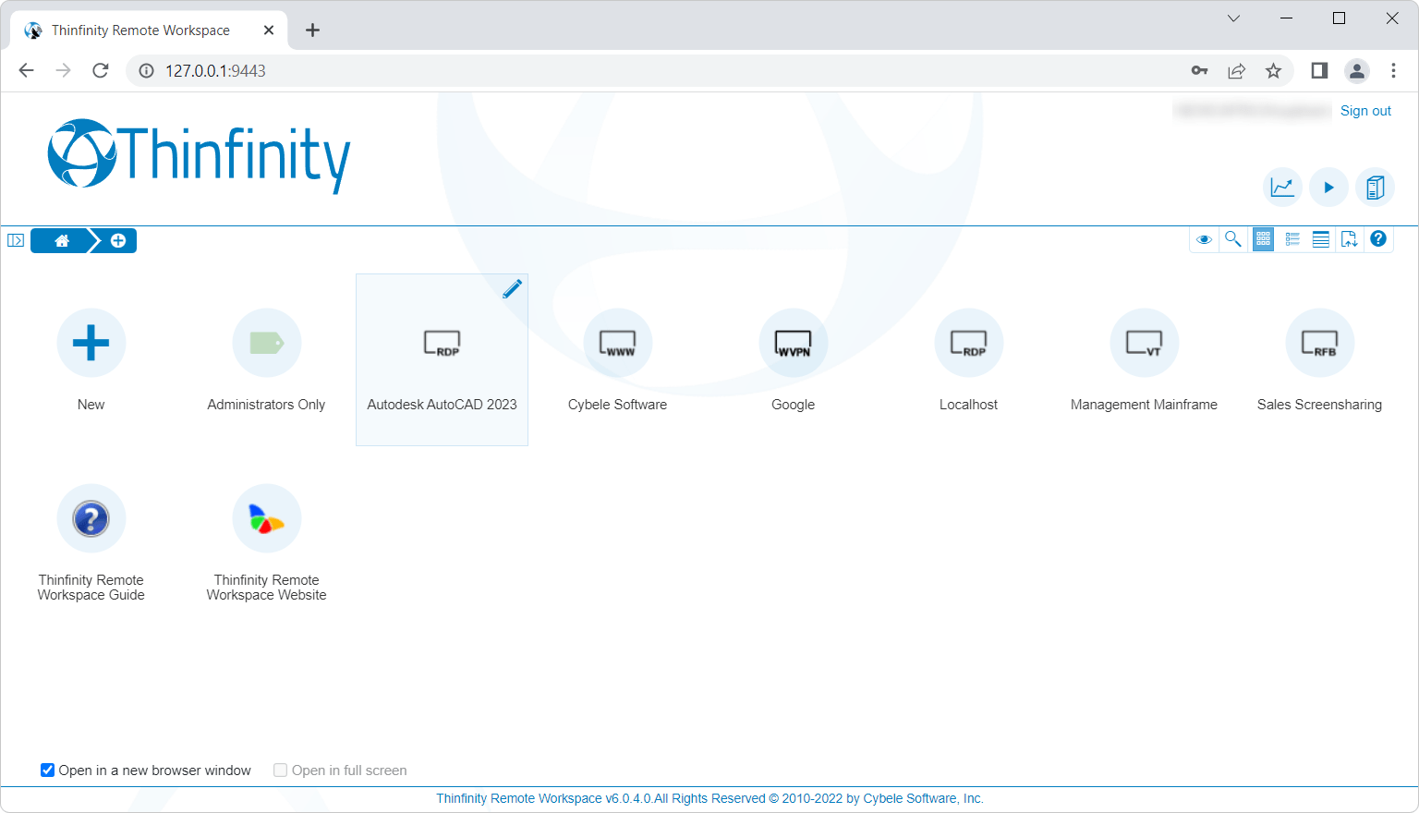Click the play button icon in the header

tap(1328, 188)
